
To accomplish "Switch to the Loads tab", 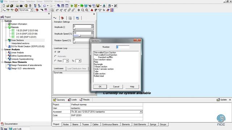I will click(x=72, y=100).
